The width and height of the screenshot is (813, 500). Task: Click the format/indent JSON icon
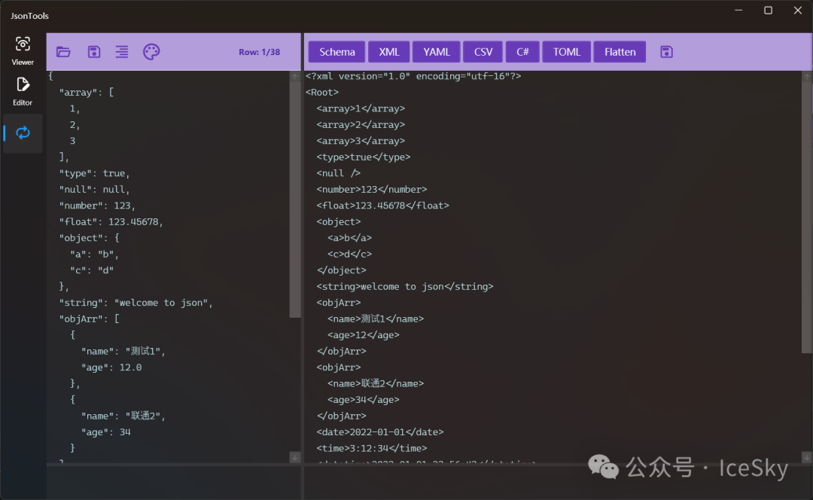coord(122,52)
